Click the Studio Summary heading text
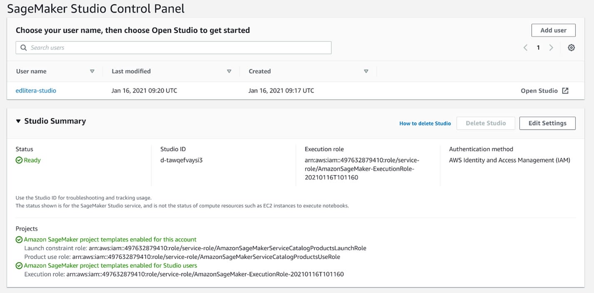Screen dimensions: 594x293 55,121
